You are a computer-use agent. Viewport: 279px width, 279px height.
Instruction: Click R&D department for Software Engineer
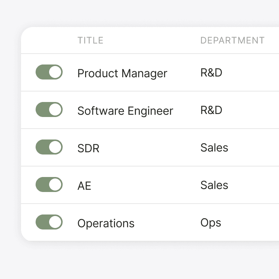pos(211,110)
